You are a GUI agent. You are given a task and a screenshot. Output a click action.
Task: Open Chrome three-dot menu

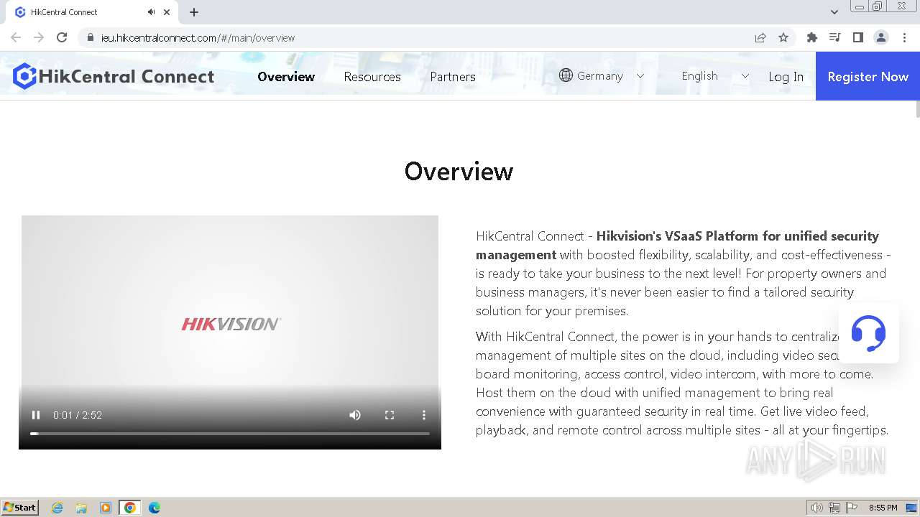[904, 37]
